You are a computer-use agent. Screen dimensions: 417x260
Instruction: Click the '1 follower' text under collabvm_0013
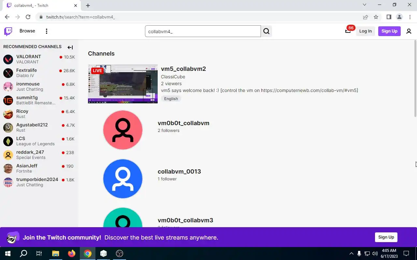pyautogui.click(x=167, y=179)
